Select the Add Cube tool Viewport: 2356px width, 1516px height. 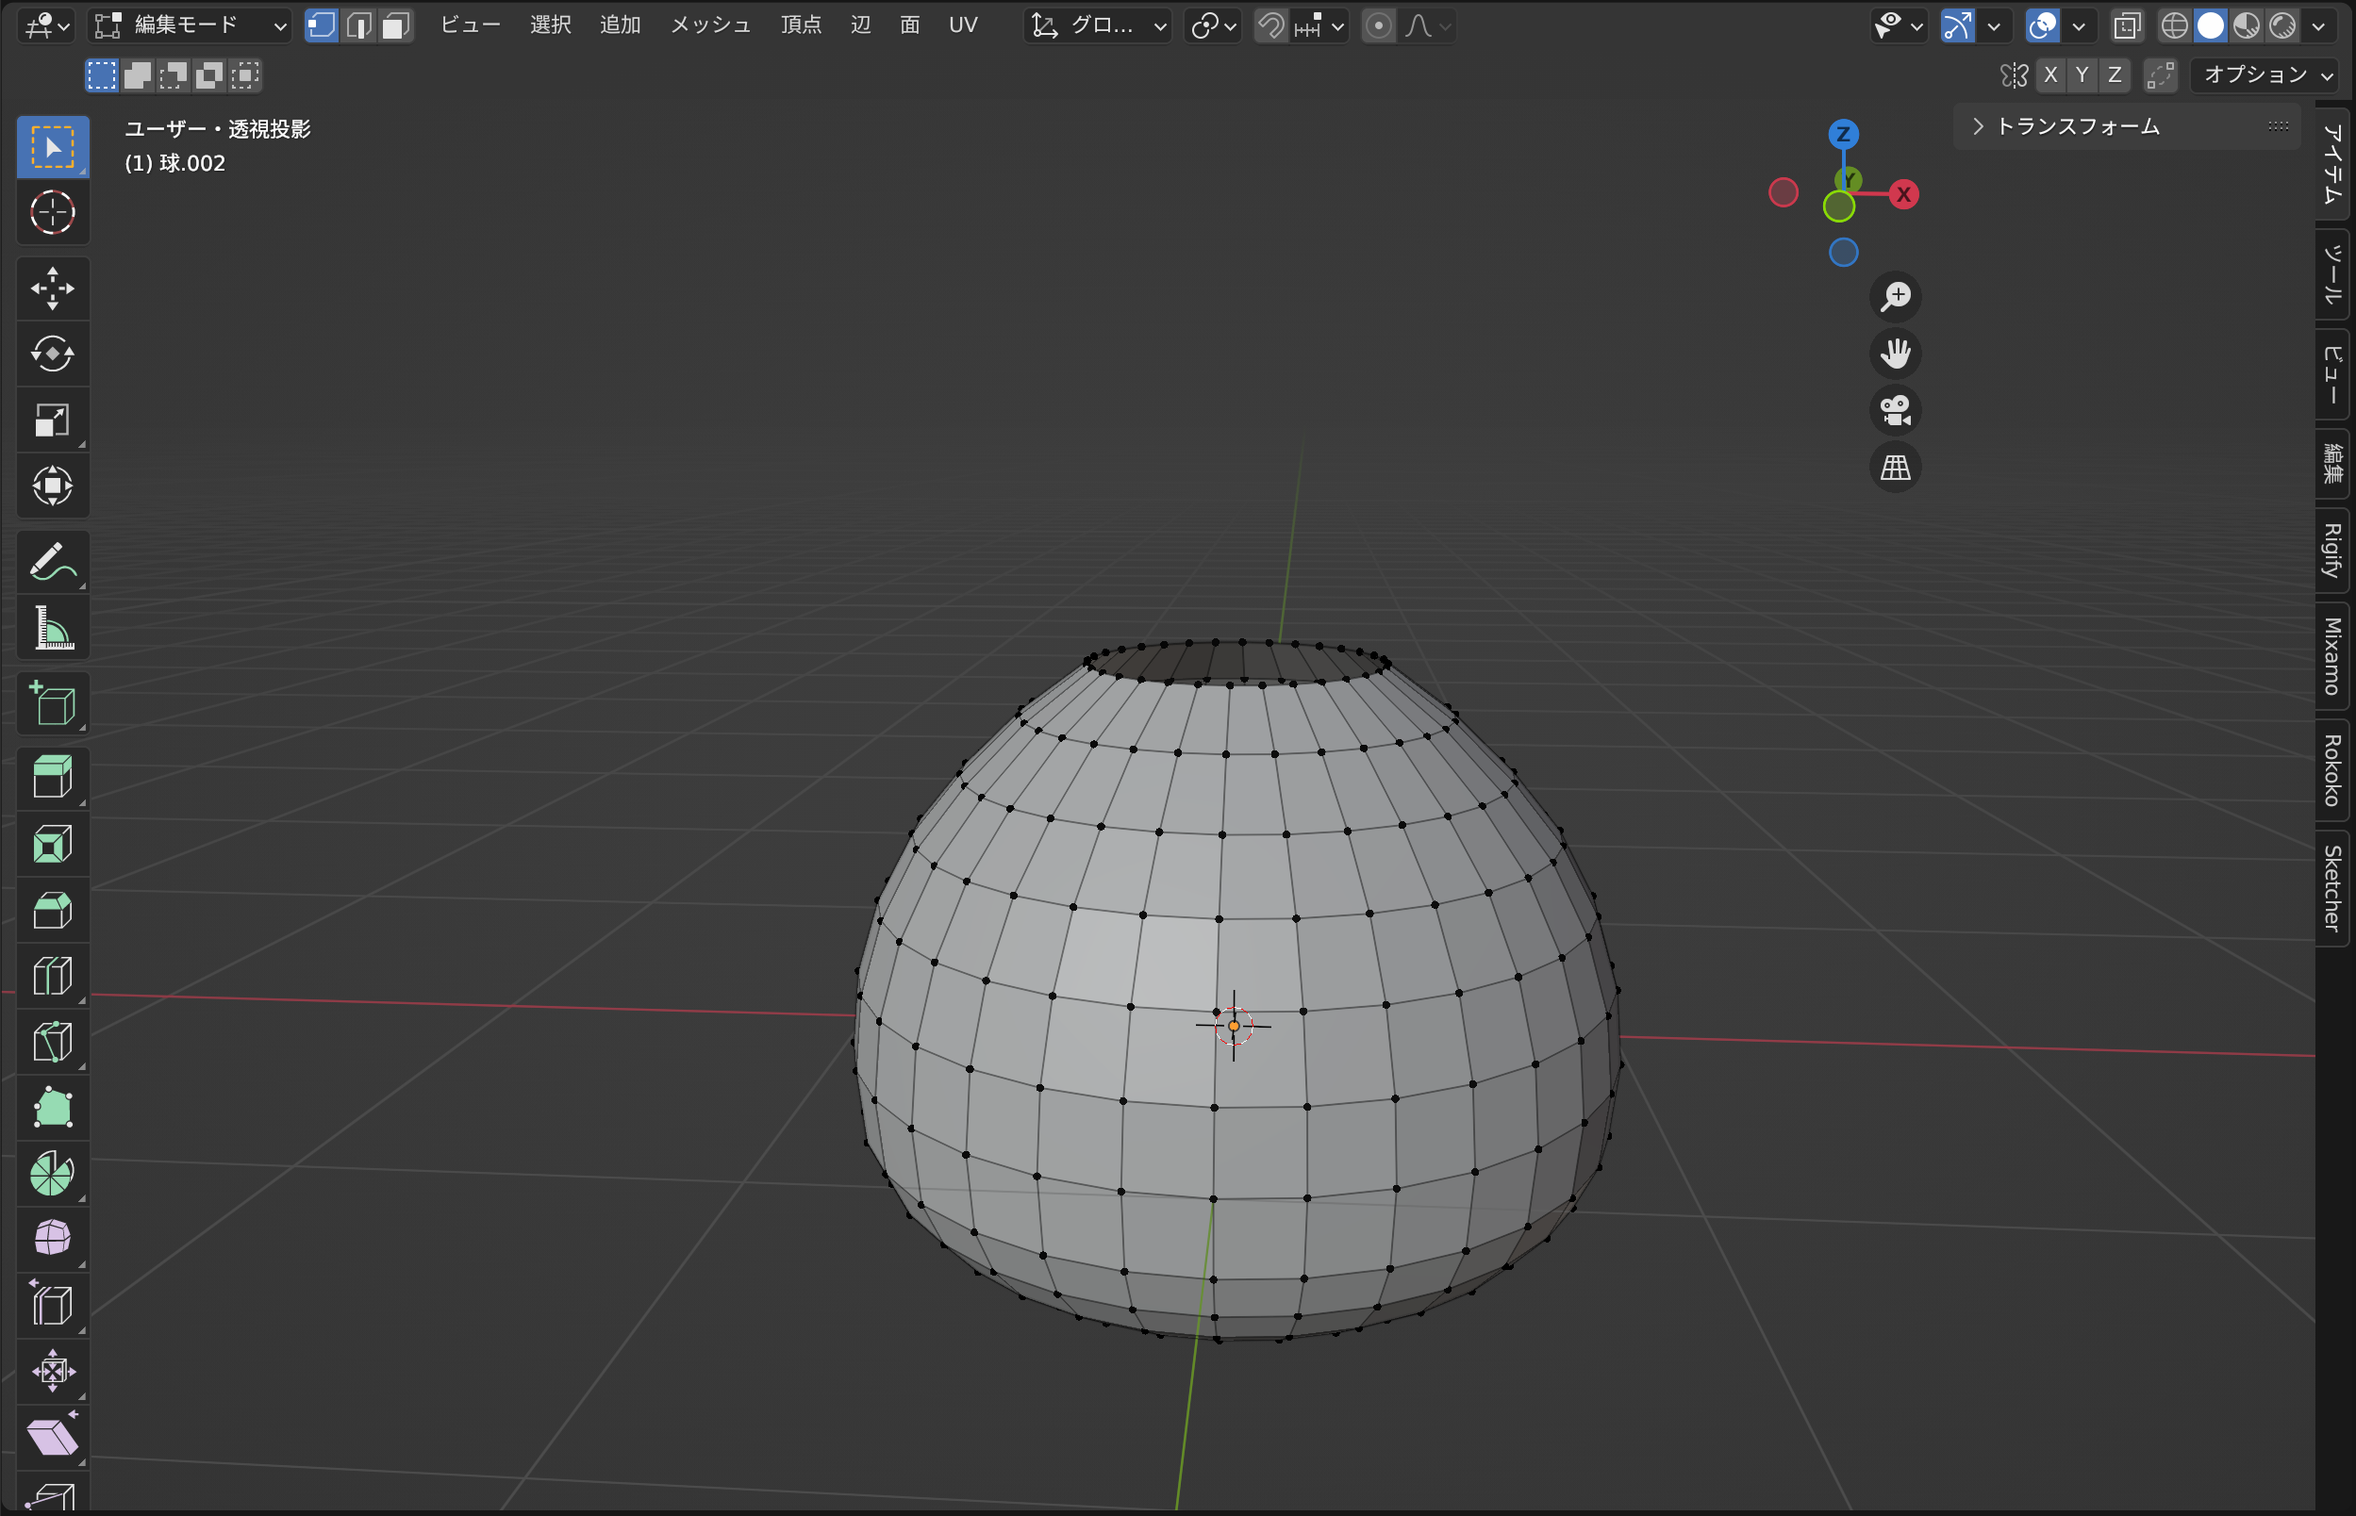click(53, 704)
